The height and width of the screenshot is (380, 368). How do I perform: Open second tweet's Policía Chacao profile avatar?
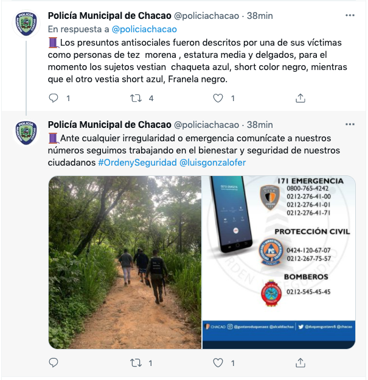26,133
